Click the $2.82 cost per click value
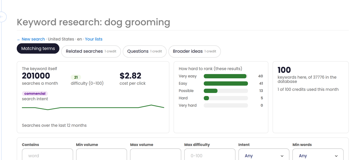The width and height of the screenshot is (364, 160). tap(130, 76)
